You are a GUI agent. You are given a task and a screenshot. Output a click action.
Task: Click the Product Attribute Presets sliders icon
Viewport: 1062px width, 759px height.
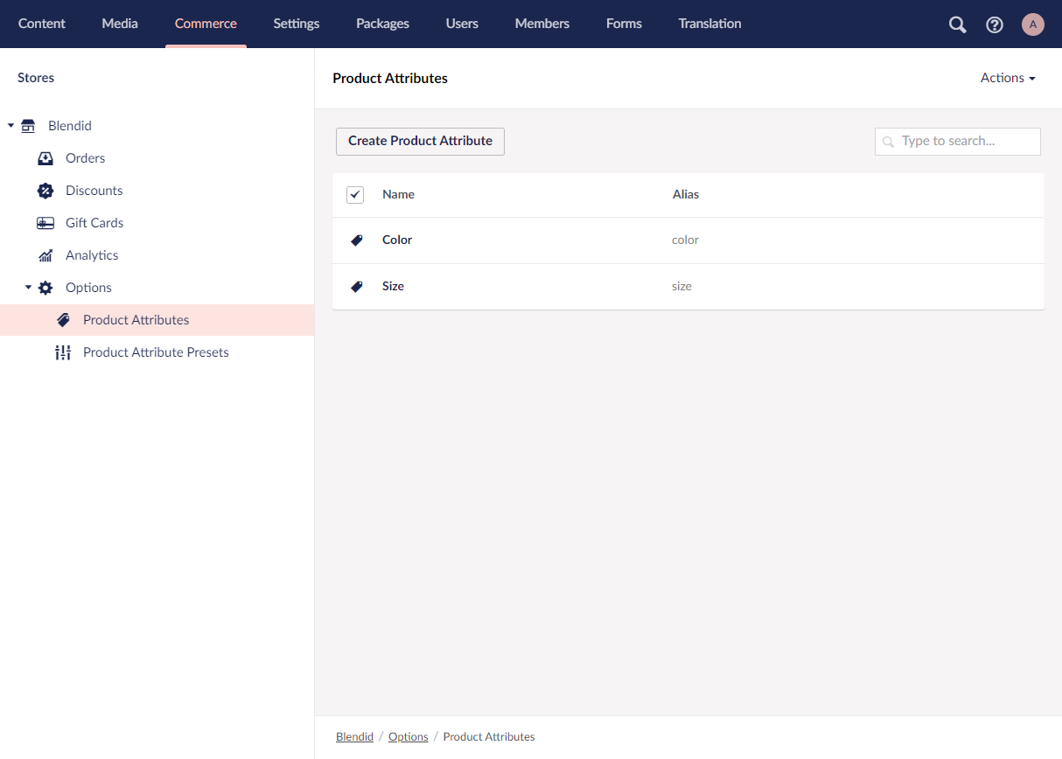[x=63, y=352]
